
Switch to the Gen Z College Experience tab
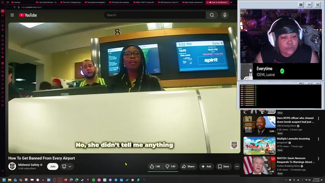point(71,2)
